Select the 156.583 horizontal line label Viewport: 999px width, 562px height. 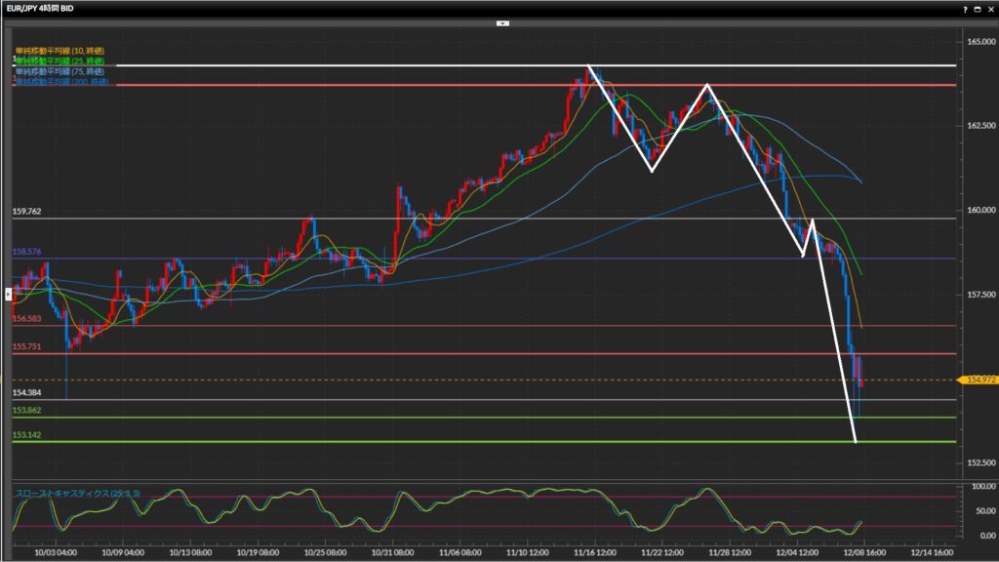point(26,318)
